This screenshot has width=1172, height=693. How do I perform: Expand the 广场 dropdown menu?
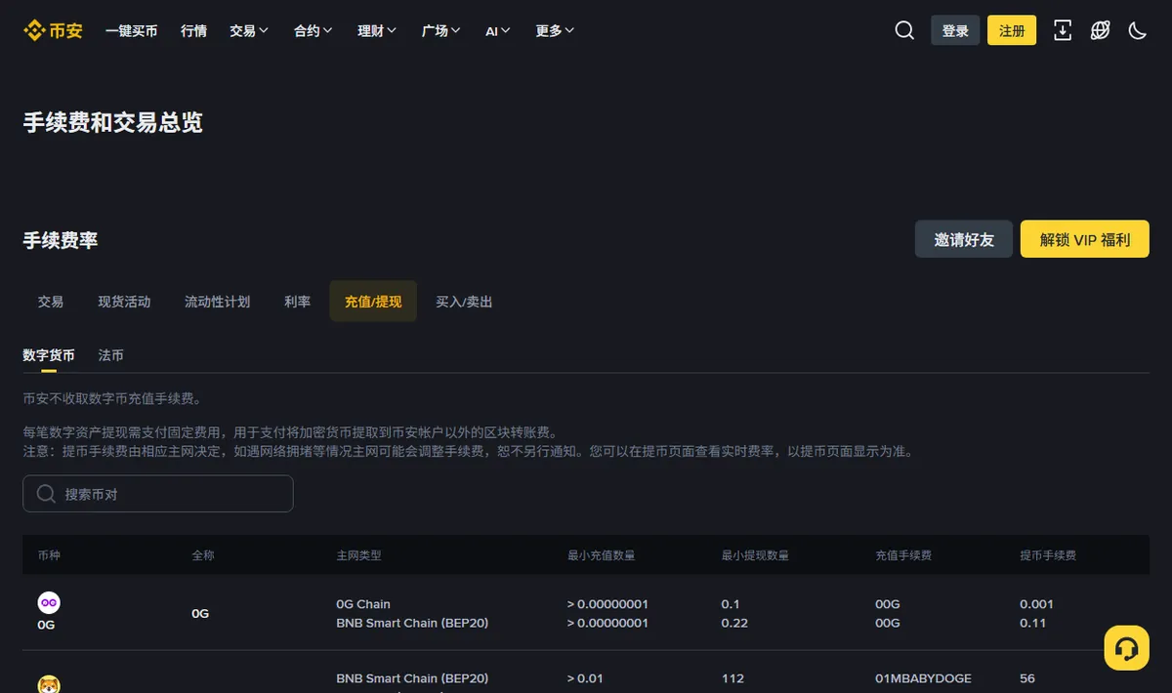pos(441,31)
